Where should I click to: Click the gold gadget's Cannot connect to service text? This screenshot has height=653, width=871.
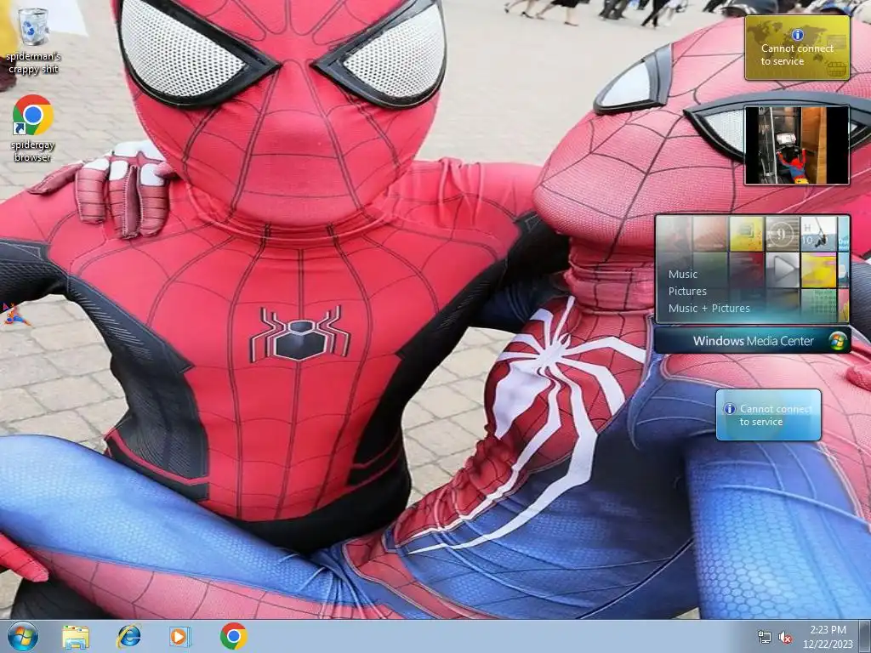pos(797,55)
